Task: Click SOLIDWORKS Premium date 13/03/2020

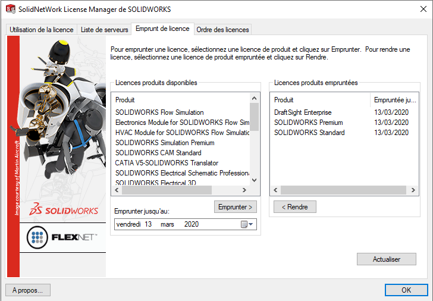Action: (391, 123)
